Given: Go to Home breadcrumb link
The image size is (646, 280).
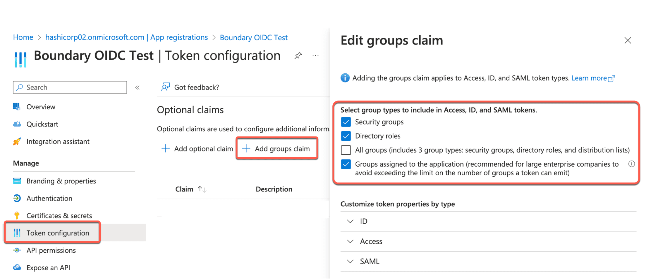Looking at the screenshot, I should click(x=23, y=37).
